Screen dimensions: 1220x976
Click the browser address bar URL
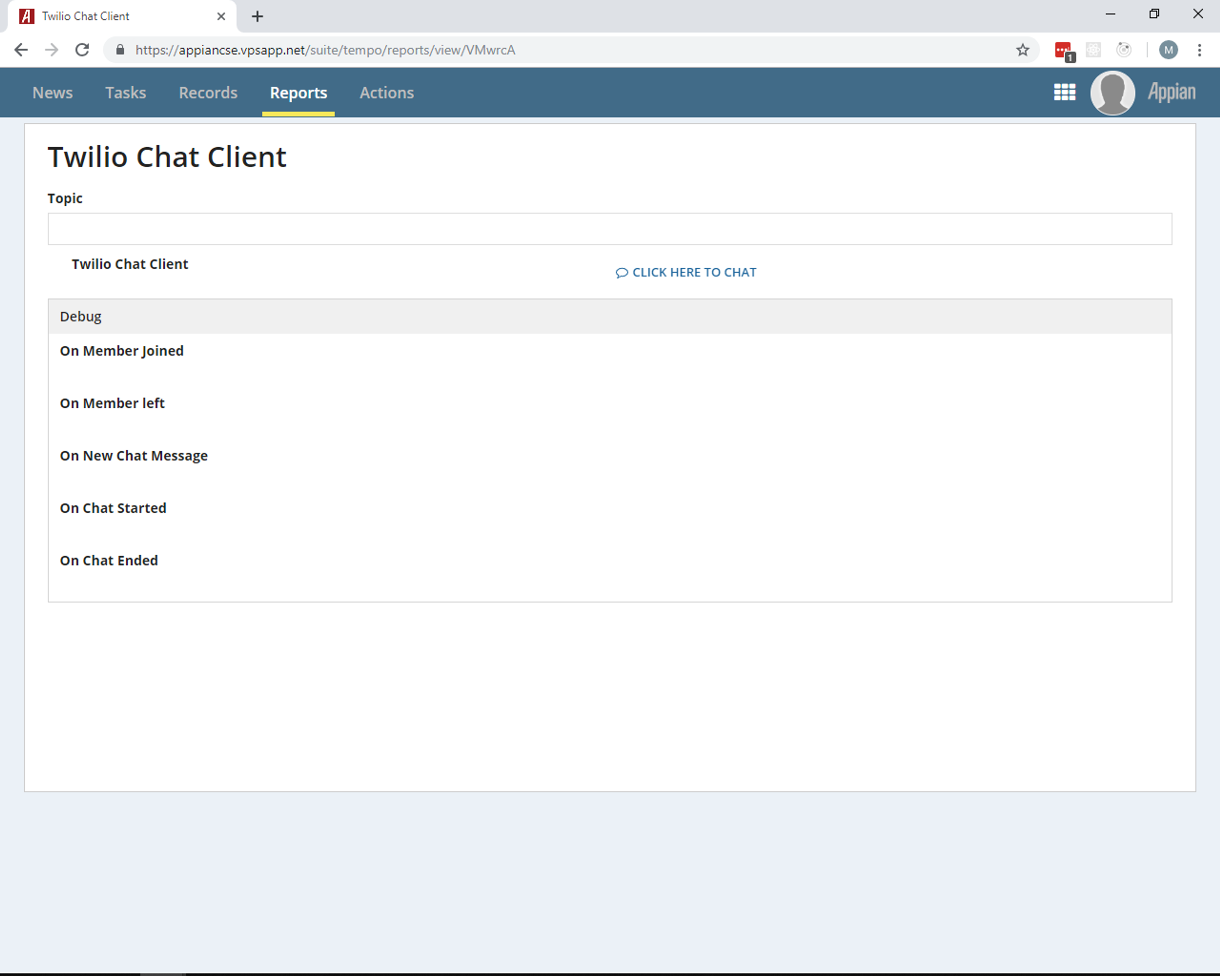click(x=325, y=50)
